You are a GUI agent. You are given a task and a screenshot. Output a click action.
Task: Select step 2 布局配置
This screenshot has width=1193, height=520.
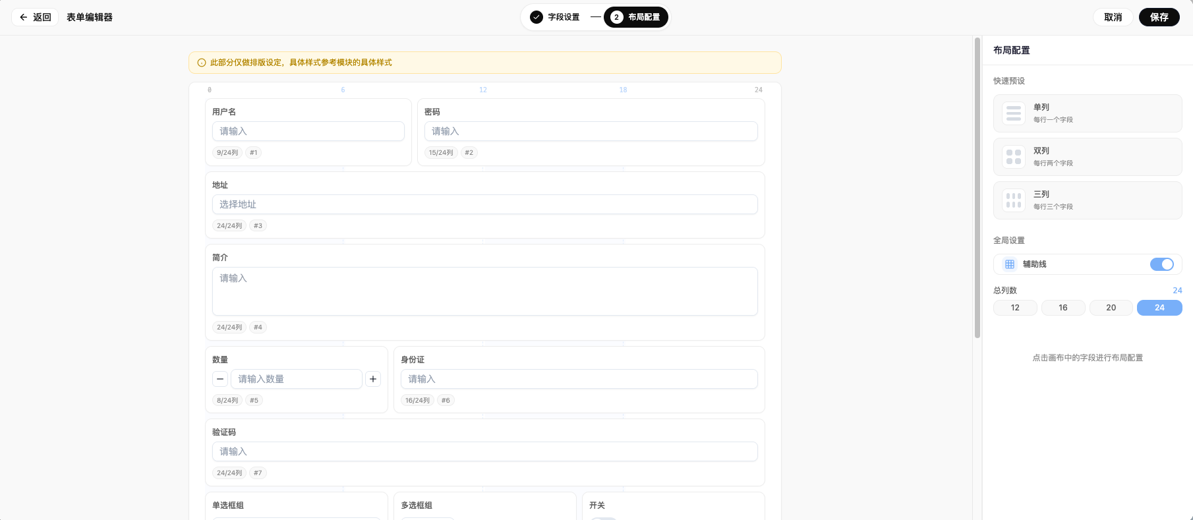[635, 17]
